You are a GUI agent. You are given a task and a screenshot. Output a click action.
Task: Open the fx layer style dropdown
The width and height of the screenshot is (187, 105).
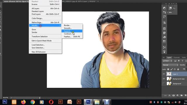[x=169, y=95]
